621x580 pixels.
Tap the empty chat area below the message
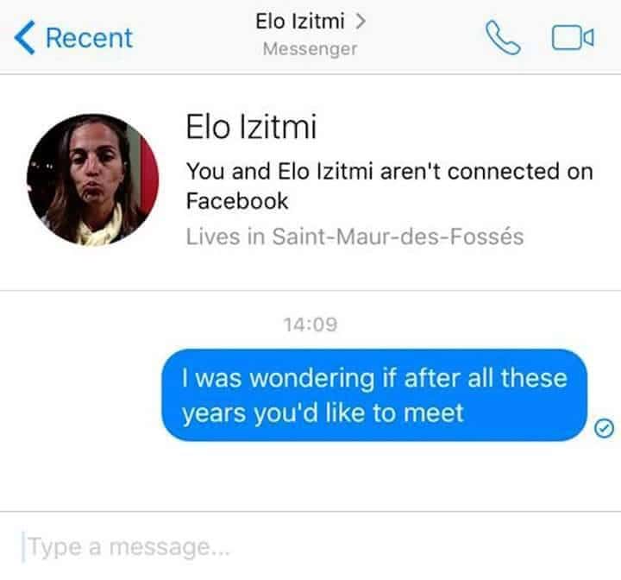click(310, 476)
